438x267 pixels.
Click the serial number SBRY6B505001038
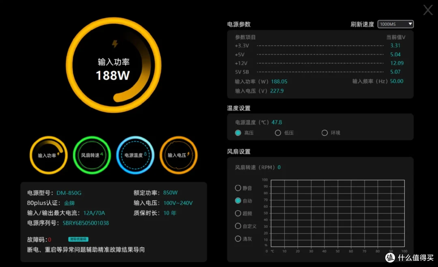click(x=86, y=223)
